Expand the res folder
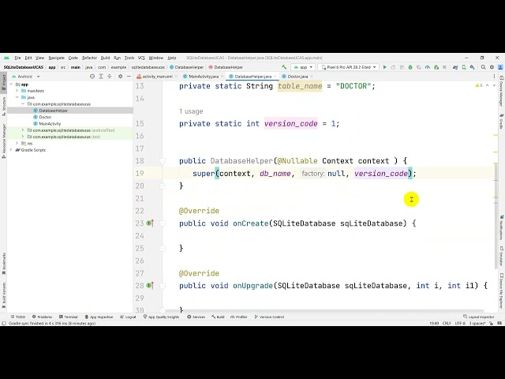The height and width of the screenshot is (379, 505). coord(17,143)
